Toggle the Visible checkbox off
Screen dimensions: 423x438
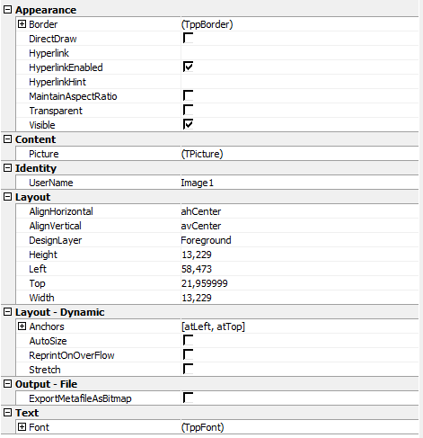[x=188, y=125]
